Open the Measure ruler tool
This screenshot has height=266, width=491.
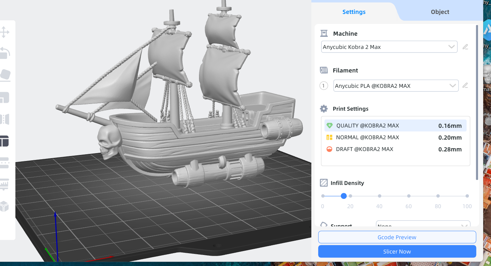tap(5, 185)
